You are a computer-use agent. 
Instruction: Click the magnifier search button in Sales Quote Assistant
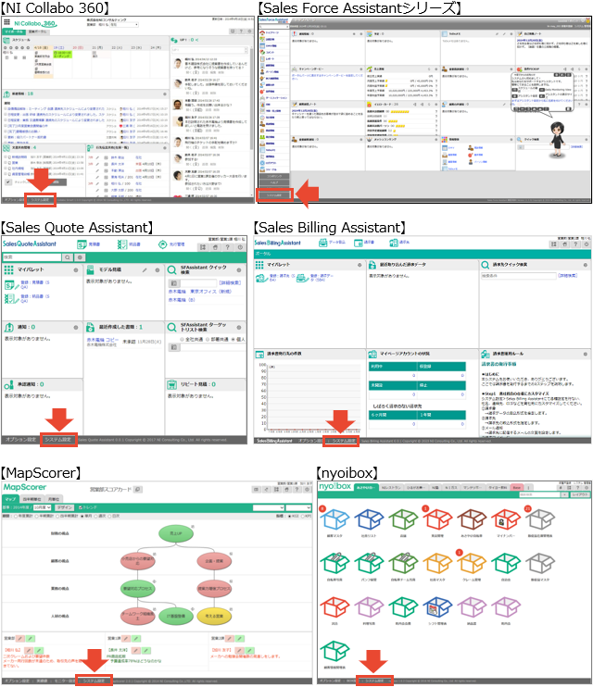[x=68, y=257]
